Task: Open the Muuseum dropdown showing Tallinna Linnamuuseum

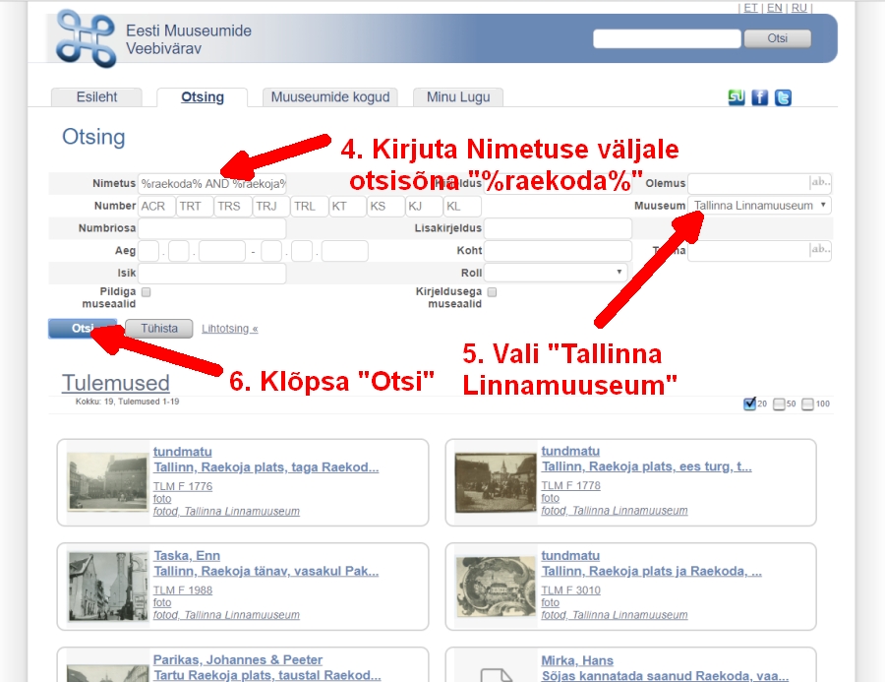Action: coord(759,206)
